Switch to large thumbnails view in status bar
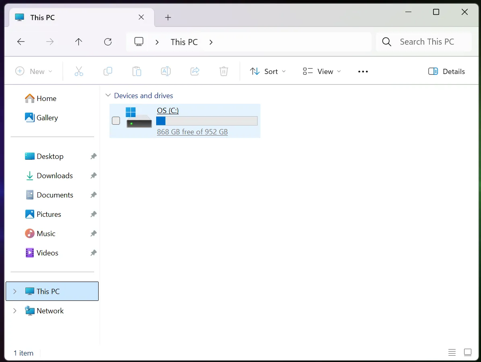 pos(467,352)
